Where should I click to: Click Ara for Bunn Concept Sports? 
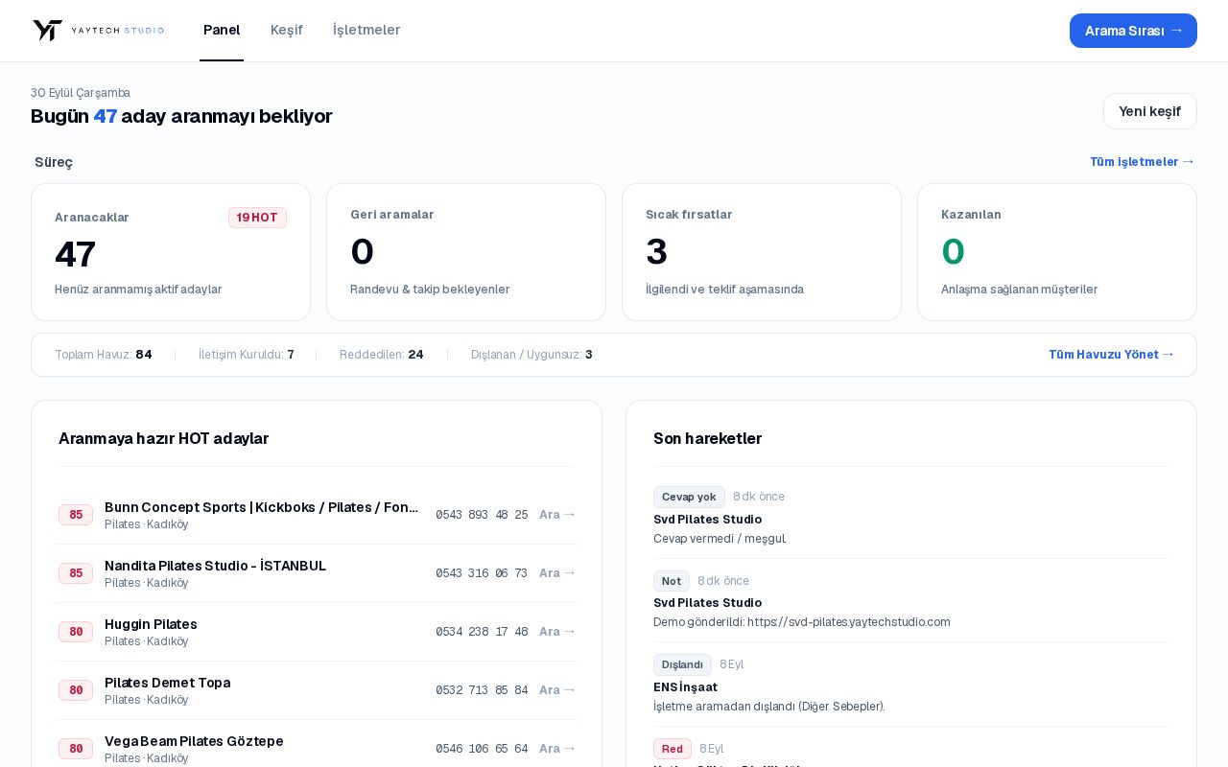[x=557, y=515]
